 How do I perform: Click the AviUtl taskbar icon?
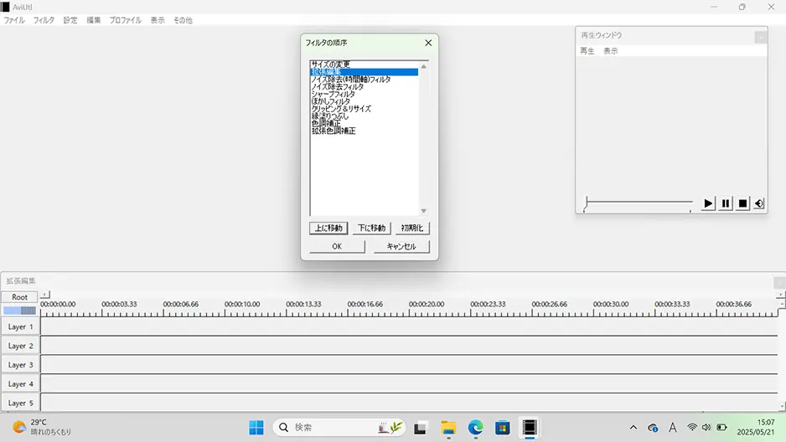[x=530, y=428]
